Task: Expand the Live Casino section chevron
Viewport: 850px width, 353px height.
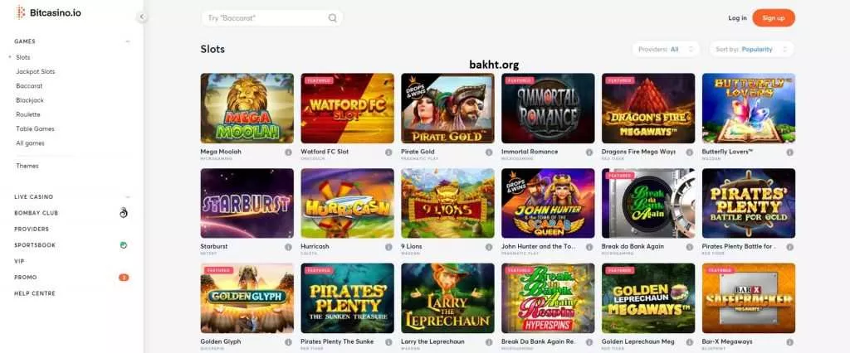Action: click(x=128, y=197)
